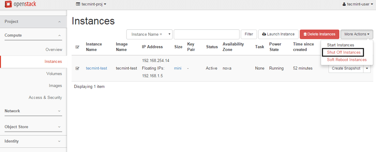Image resolution: width=376 pixels, height=152 pixels.
Task: Click the red Delete Instances button
Action: tap(319, 34)
